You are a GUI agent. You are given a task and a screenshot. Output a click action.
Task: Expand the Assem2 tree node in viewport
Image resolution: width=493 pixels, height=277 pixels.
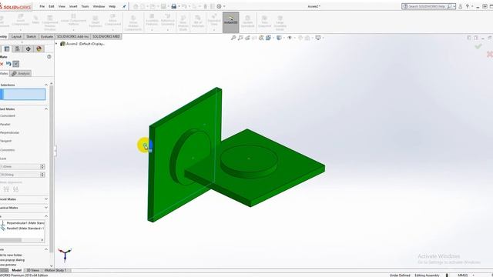[x=56, y=44]
